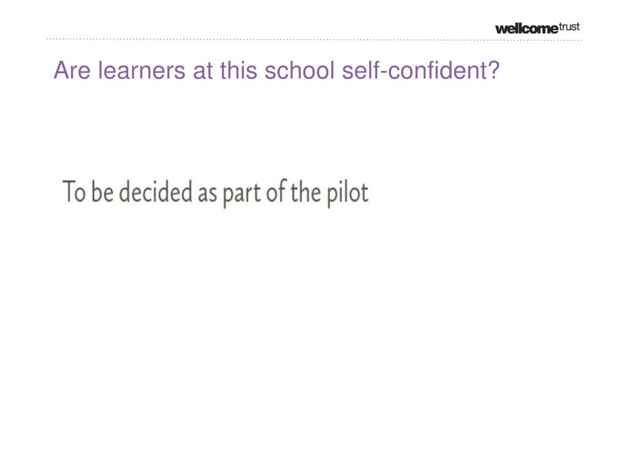
Task: Click the word 'part' in the body text
Action: tap(242, 195)
